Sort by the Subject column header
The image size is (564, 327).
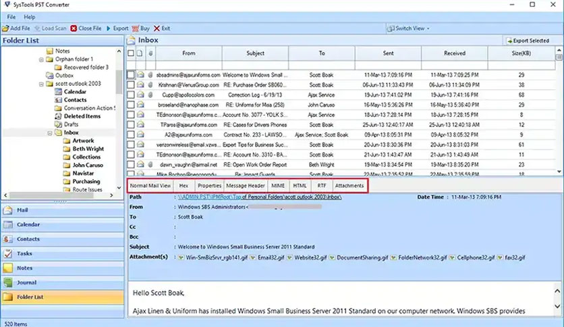tap(256, 53)
